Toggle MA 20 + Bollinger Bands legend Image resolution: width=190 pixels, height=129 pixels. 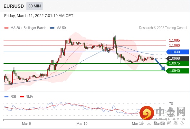25,28
